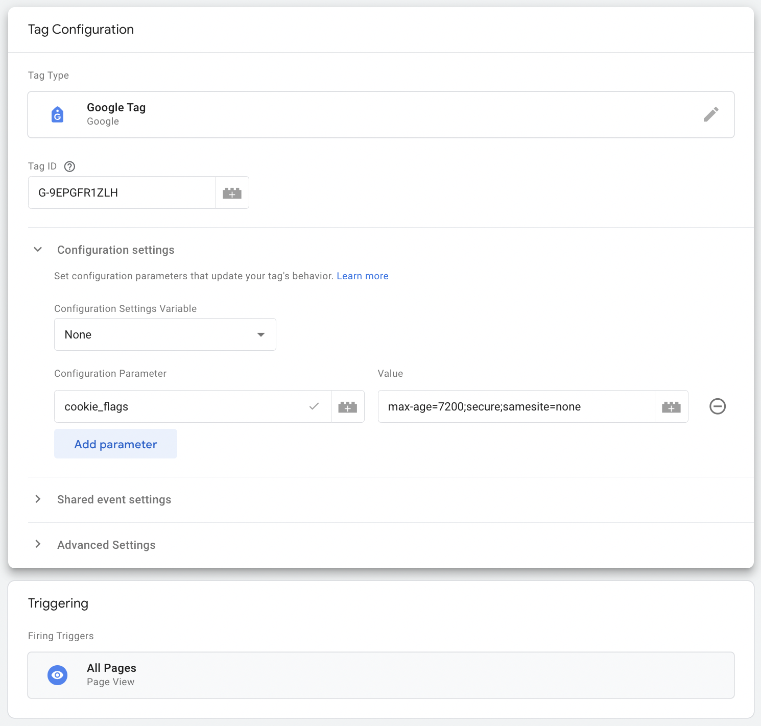Click variable picker icon beside Value field

point(671,407)
